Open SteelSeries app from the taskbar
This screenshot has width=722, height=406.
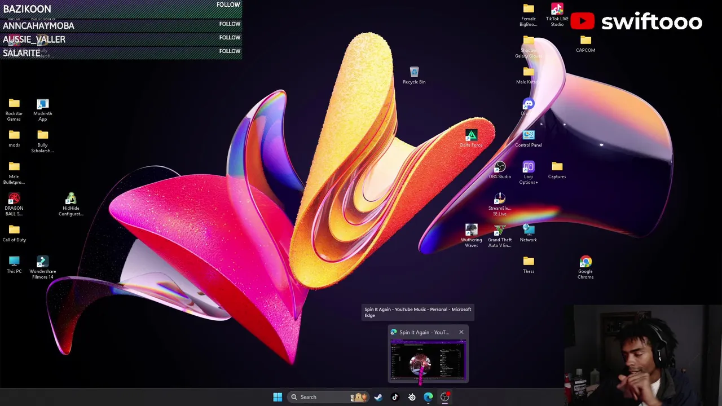coord(412,397)
